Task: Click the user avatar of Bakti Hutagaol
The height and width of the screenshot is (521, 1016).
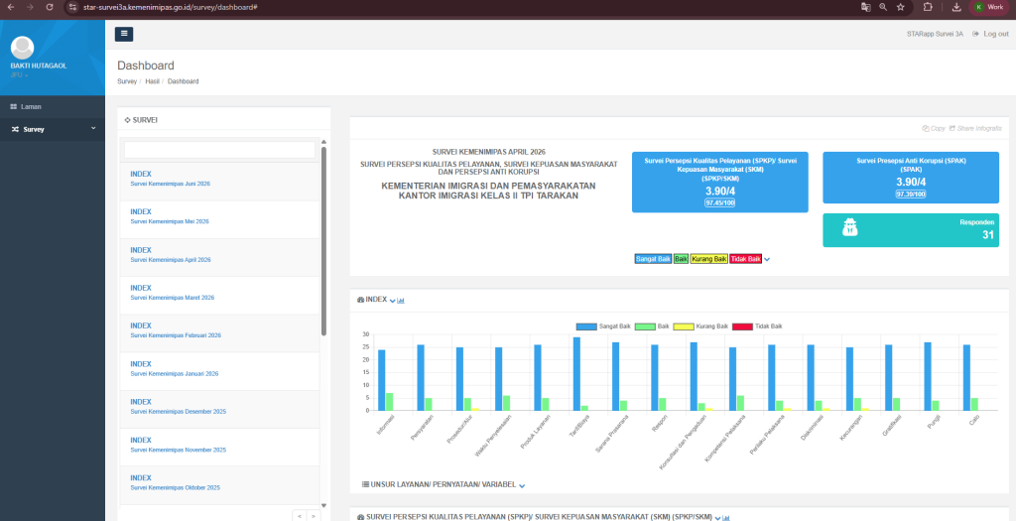Action: click(23, 48)
